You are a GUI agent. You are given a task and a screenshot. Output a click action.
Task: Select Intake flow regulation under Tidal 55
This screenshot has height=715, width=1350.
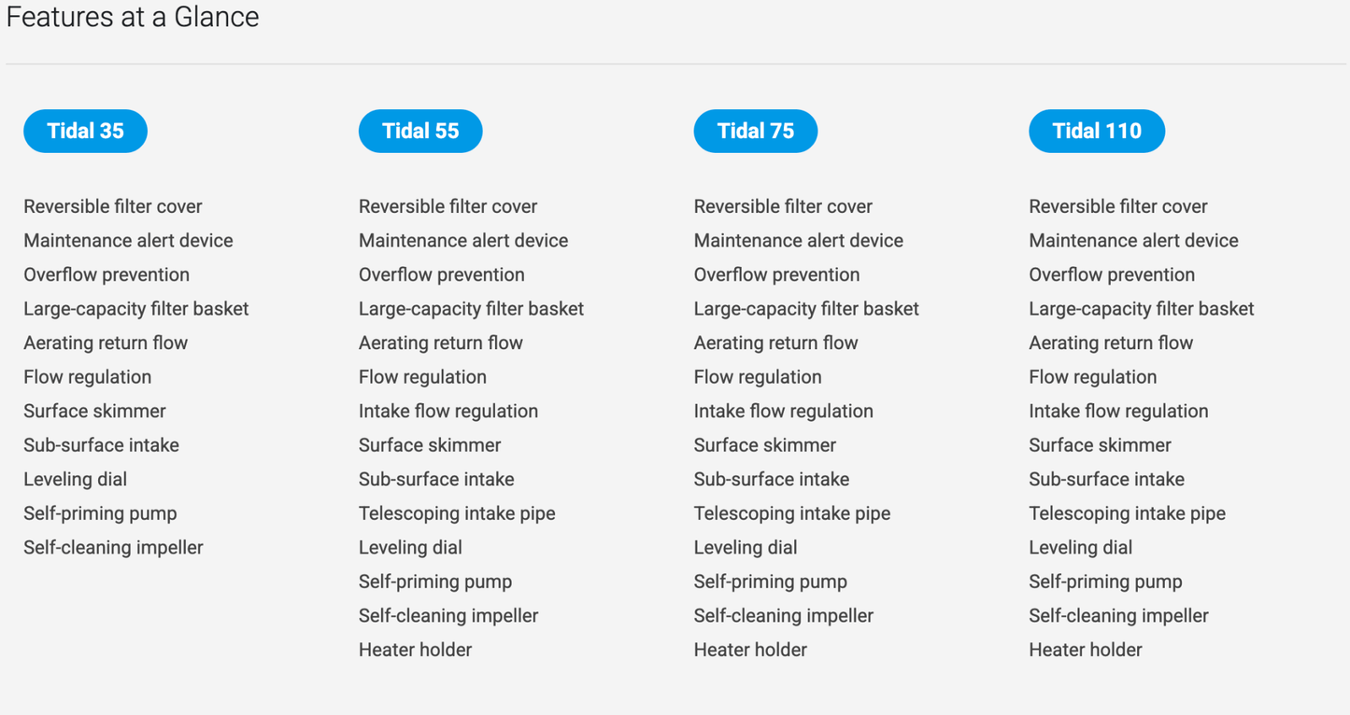(x=448, y=411)
